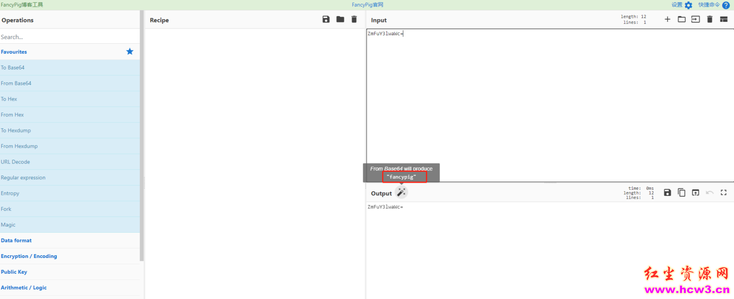Image resolution: width=734 pixels, height=299 pixels.
Task: Expand the Encryption / Encoding category
Action: click(70, 256)
